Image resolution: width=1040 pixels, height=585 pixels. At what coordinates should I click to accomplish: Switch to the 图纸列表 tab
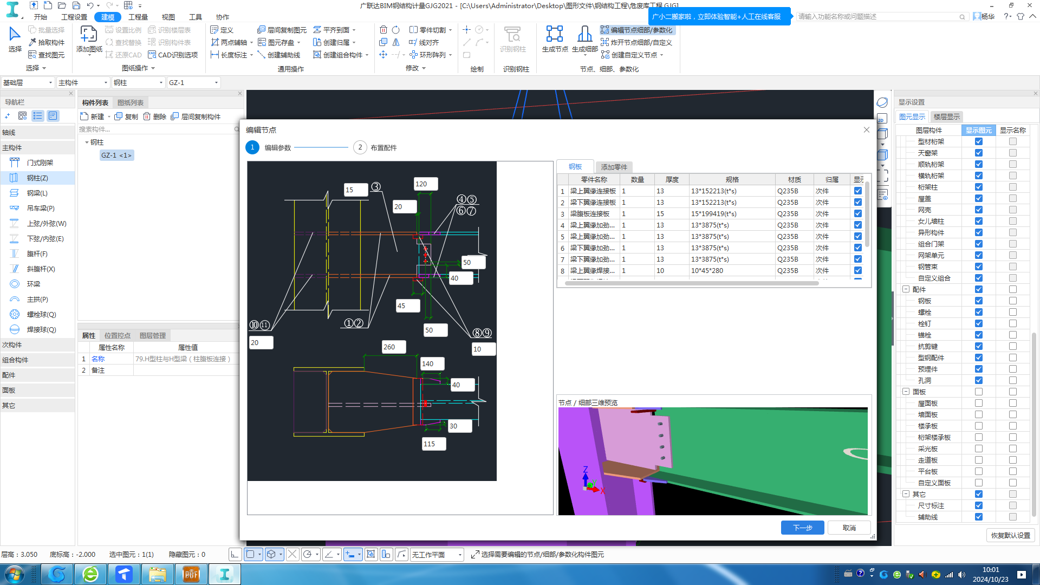(x=131, y=102)
